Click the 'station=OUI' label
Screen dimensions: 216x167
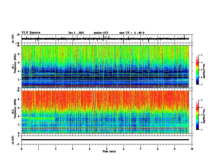(101, 33)
